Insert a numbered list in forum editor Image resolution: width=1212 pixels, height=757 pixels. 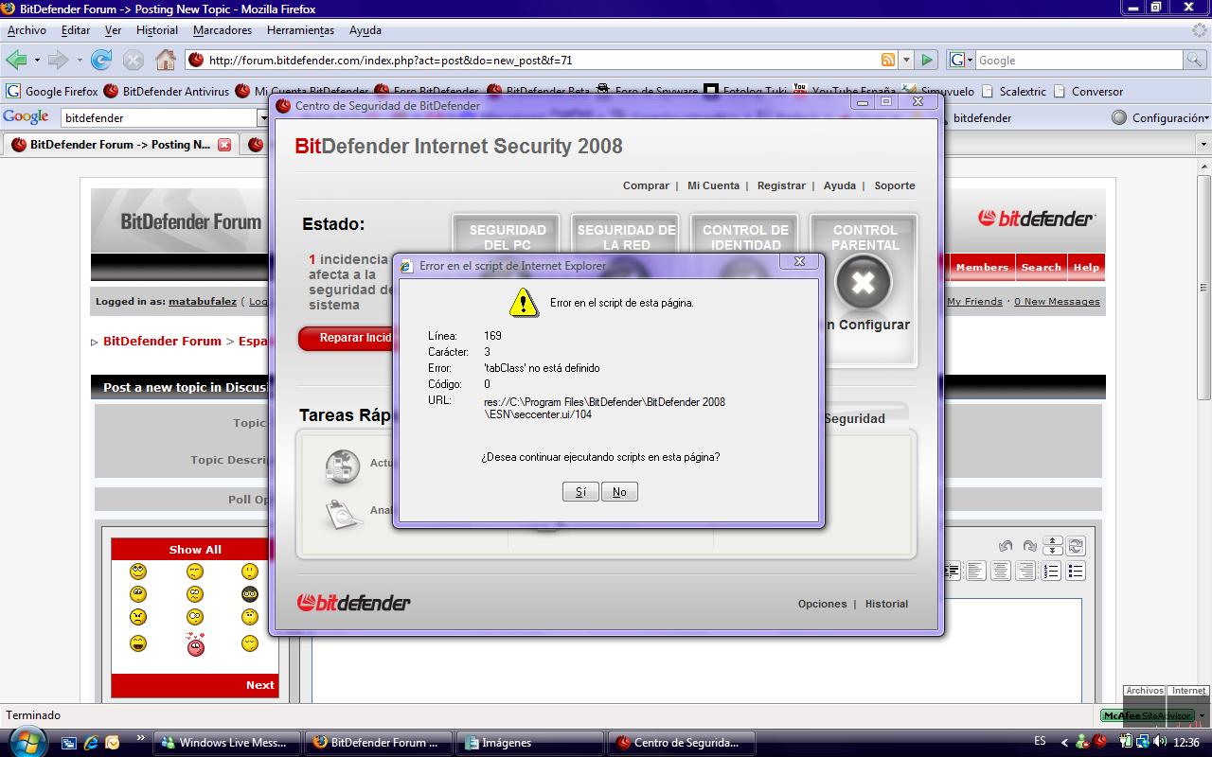(x=1051, y=571)
